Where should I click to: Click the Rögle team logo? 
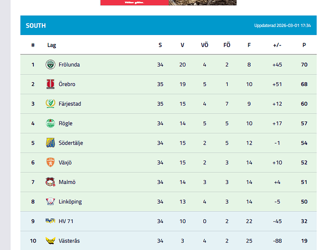tap(50, 123)
